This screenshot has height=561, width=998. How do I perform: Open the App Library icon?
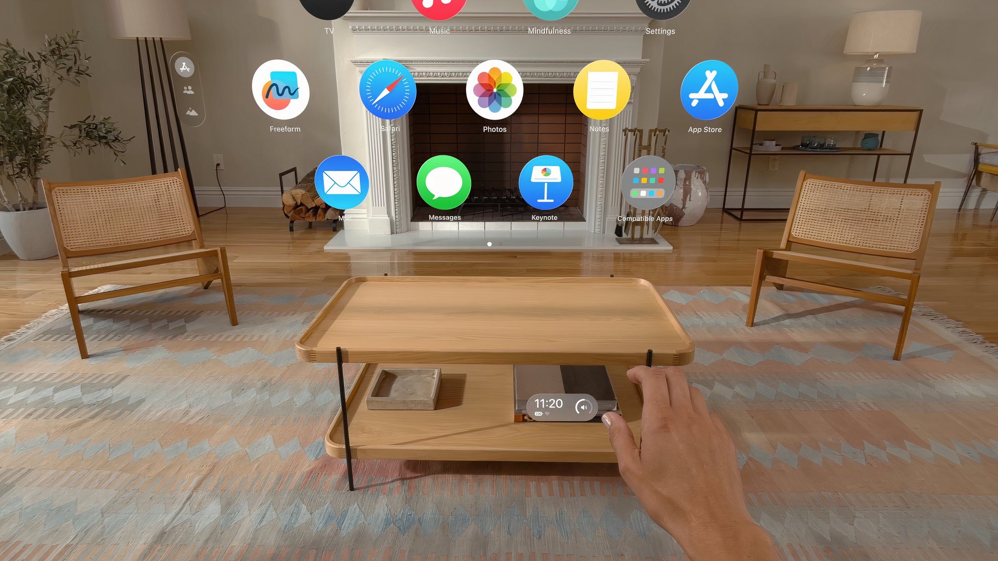pos(184,68)
